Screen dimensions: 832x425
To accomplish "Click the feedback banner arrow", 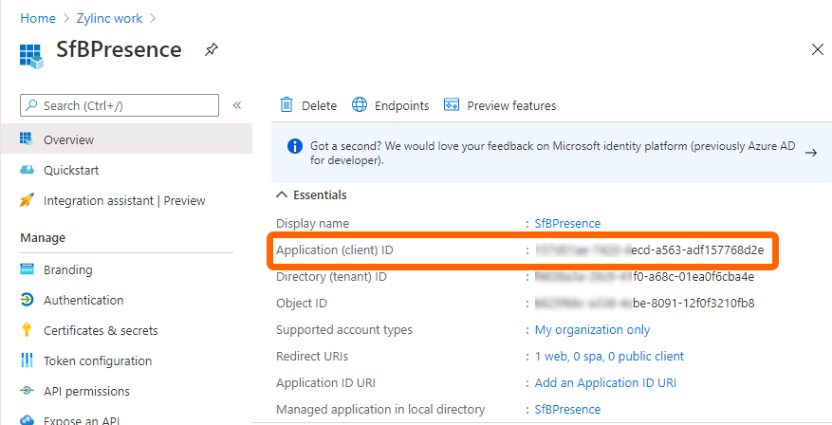I will [811, 153].
